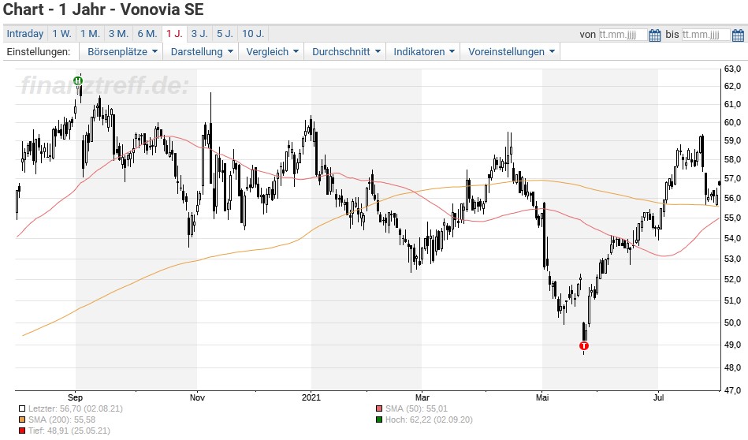748x440 pixels.
Task: Click the 63,0 y-axis price label
Action: pos(732,69)
